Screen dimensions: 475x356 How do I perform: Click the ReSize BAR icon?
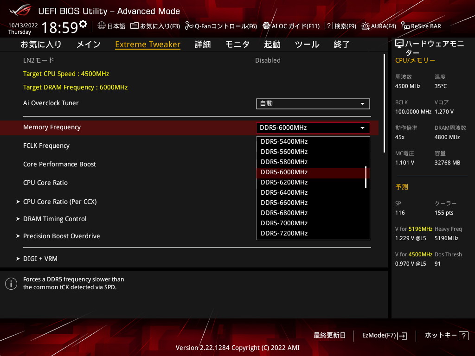(x=405, y=26)
